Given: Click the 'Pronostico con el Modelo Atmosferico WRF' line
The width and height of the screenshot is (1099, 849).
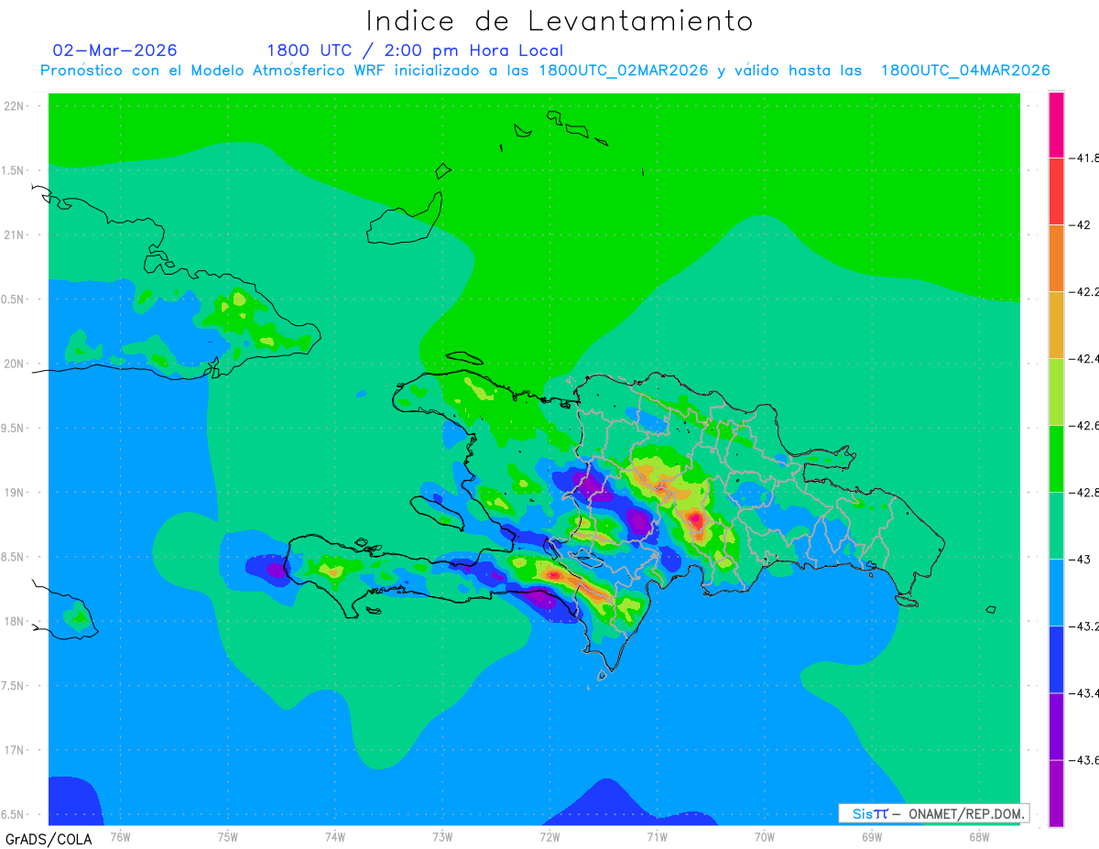Looking at the screenshot, I should pyautogui.click(x=545, y=71).
